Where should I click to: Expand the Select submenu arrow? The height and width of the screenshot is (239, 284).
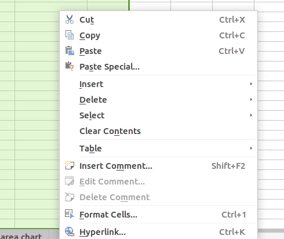pyautogui.click(x=251, y=115)
